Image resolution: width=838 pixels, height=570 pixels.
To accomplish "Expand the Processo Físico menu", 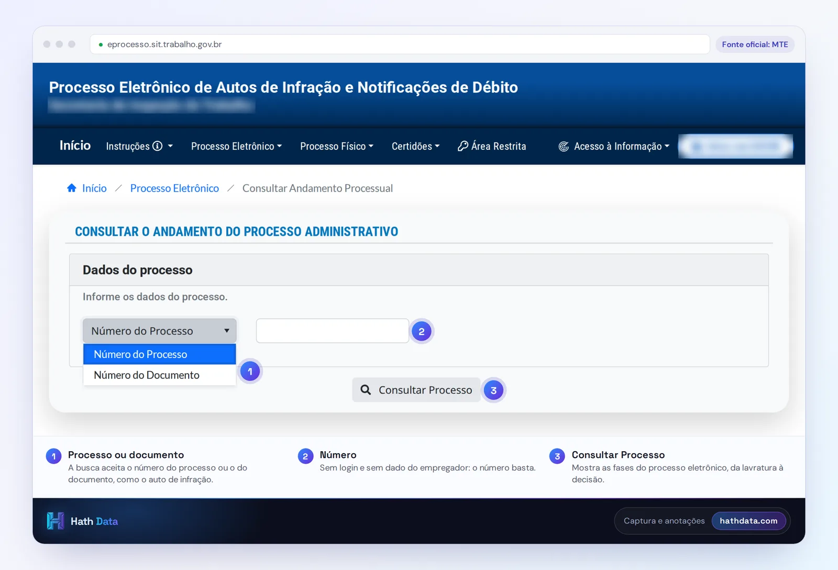I will click(337, 147).
